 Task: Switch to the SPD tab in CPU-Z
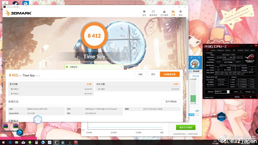tap(234, 50)
